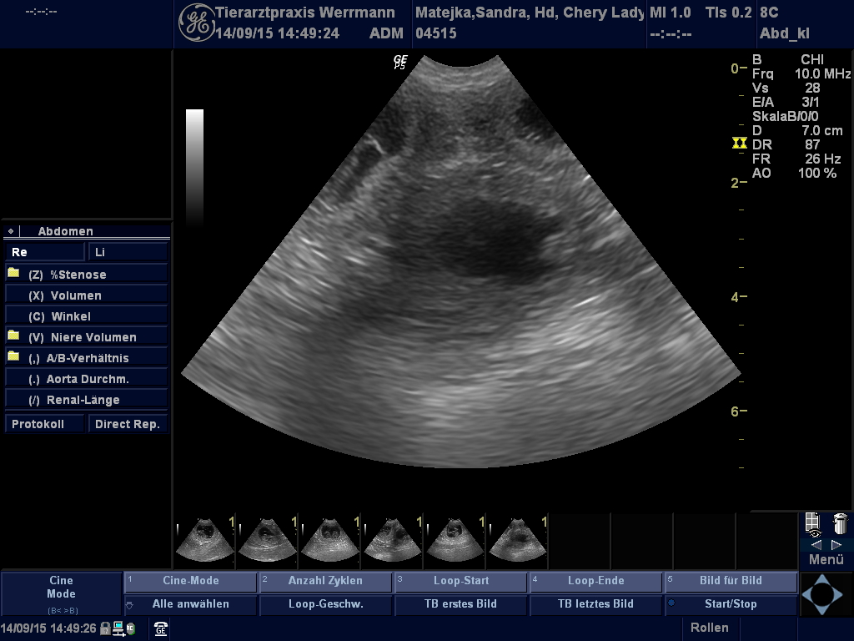Open the Menü button
This screenshot has width=854, height=641.
(826, 560)
